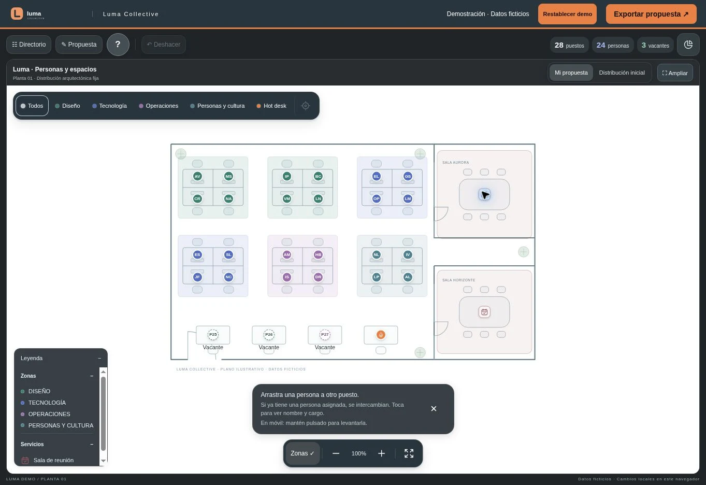The height and width of the screenshot is (485, 706).
Task: Collapse the Leyenda panel
Action: pyautogui.click(x=99, y=358)
